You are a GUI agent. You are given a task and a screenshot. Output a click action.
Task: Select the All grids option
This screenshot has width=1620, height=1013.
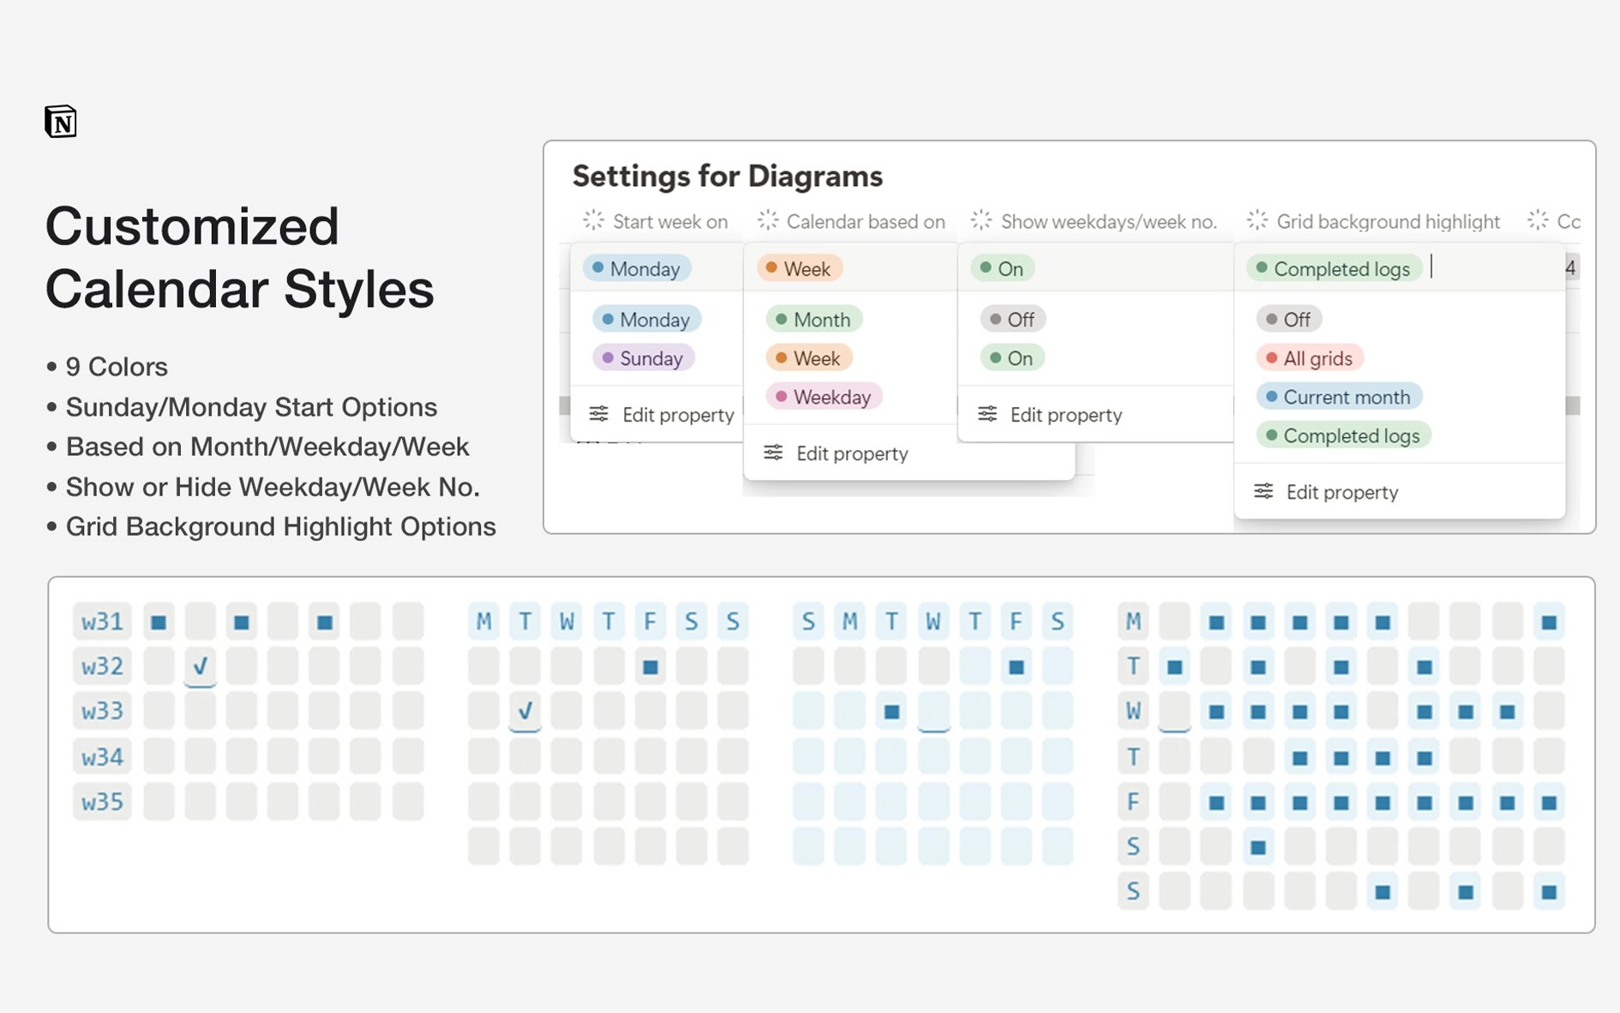coord(1310,358)
